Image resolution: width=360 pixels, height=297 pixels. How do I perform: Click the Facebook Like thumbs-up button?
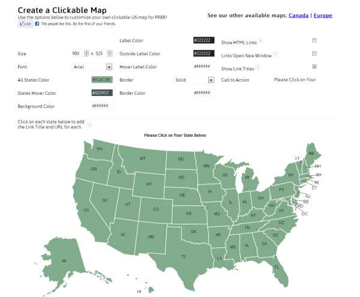(x=25, y=23)
